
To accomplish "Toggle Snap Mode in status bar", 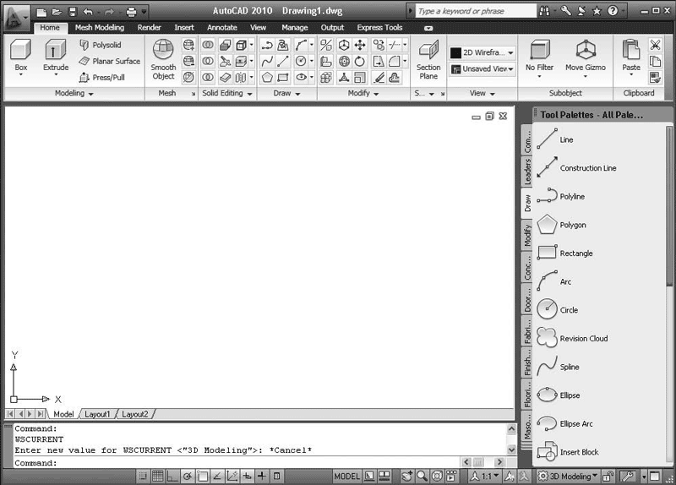I will 143,476.
